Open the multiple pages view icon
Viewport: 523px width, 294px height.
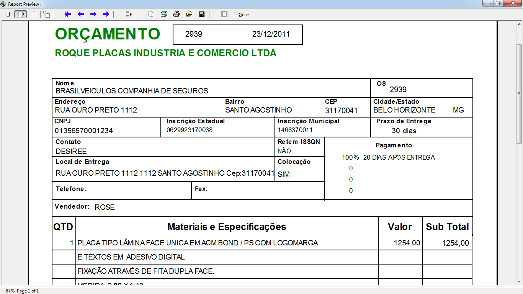point(46,14)
